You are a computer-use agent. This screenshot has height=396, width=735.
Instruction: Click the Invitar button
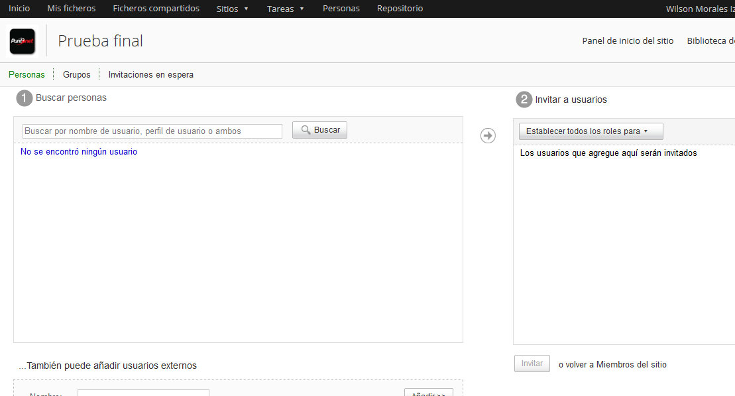pyautogui.click(x=532, y=363)
